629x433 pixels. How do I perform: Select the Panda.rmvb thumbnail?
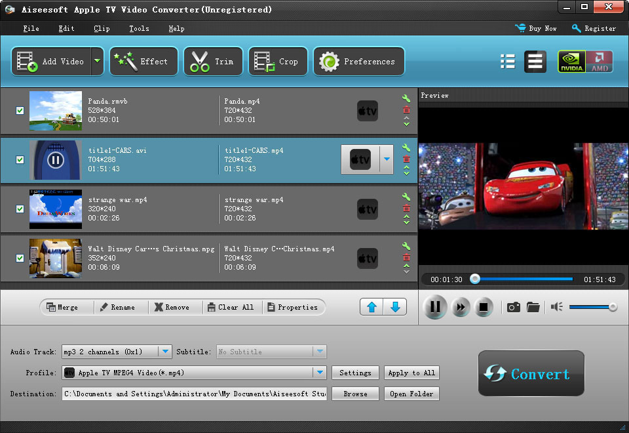click(x=56, y=111)
